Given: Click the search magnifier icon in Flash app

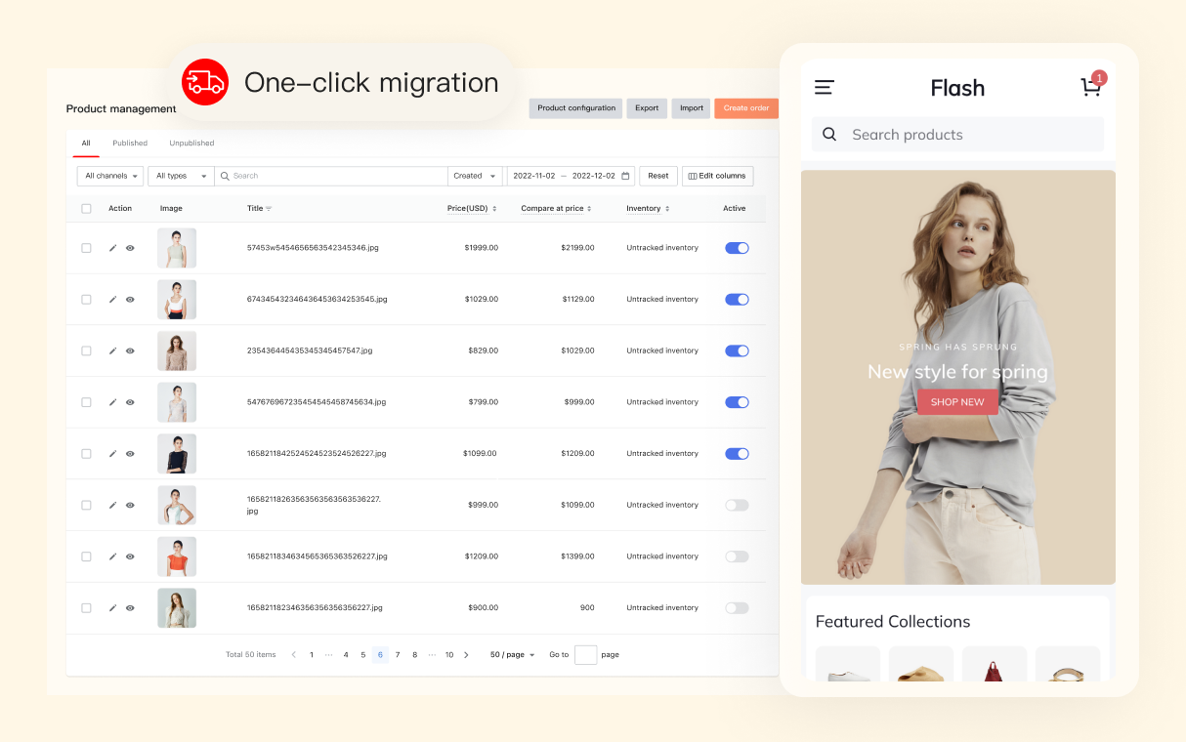Looking at the screenshot, I should click(x=829, y=135).
